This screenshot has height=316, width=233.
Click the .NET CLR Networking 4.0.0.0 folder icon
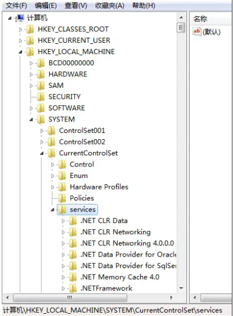click(73, 244)
